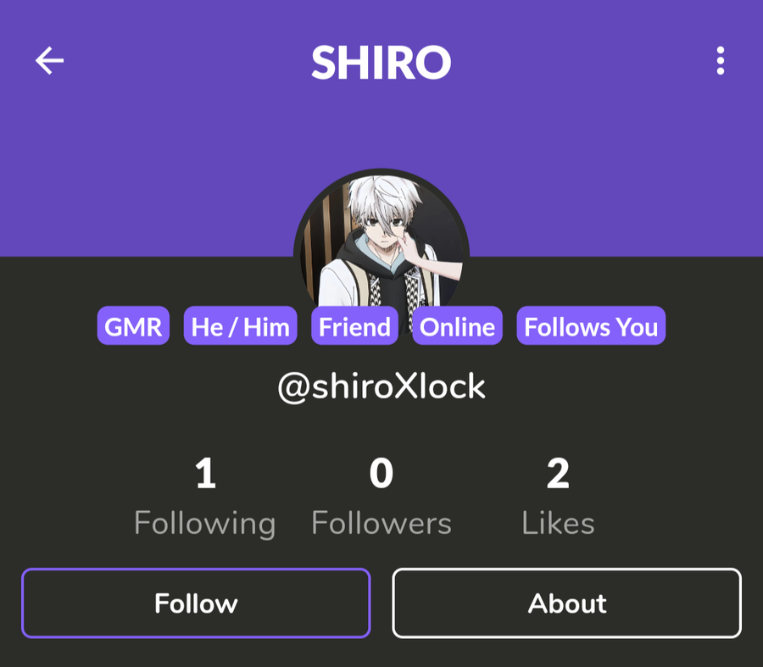Tap the number 1 above Following

tap(205, 474)
